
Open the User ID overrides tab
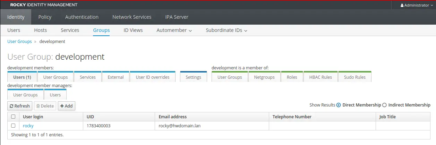pos(153,77)
